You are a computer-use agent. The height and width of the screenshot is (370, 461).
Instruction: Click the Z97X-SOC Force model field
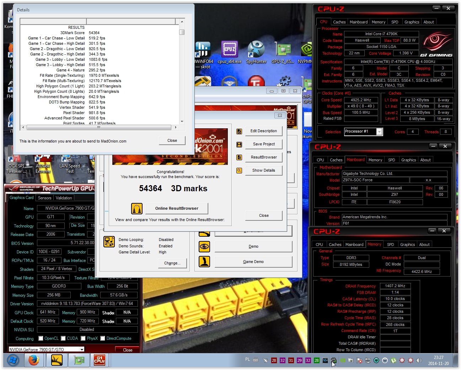pos(375,180)
